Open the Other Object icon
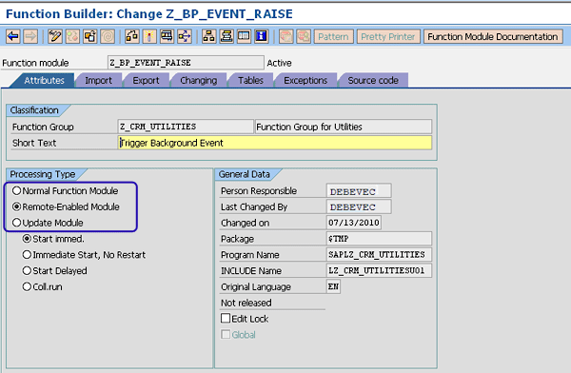This screenshot has width=571, height=373. click(90, 36)
